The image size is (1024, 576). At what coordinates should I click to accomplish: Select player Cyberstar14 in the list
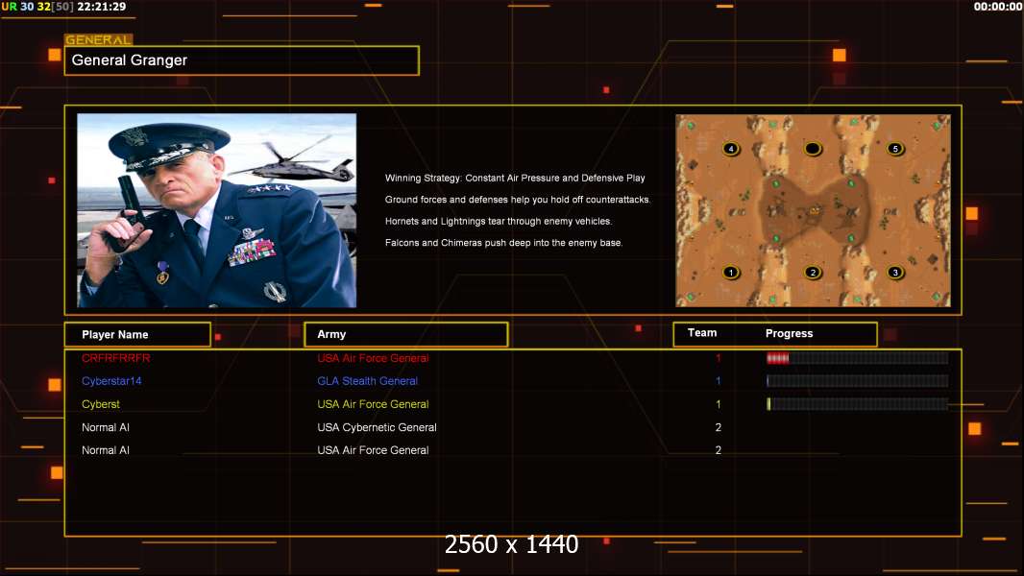click(111, 381)
